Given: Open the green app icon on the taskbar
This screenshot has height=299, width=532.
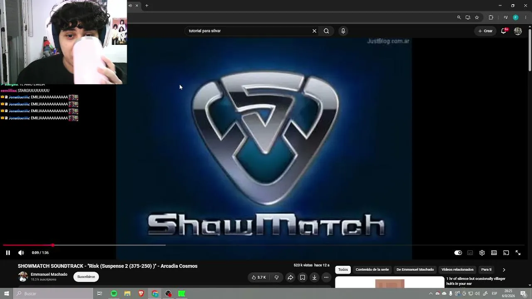Looking at the screenshot, I should 182,294.
